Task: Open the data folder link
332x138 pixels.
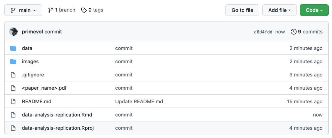Action: [27, 48]
